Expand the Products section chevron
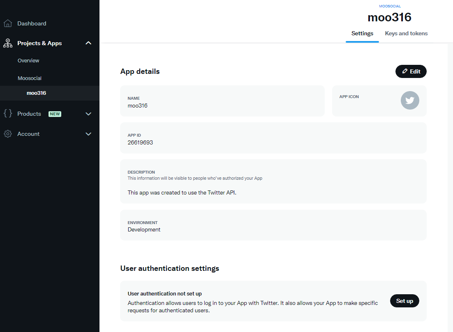Viewport: 453px width, 332px height. (88, 114)
